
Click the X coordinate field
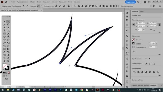(141, 23)
